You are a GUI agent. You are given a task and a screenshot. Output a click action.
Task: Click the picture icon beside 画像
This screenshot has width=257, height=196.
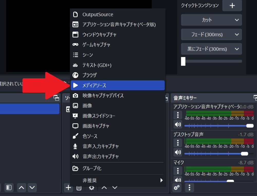tap(75, 106)
